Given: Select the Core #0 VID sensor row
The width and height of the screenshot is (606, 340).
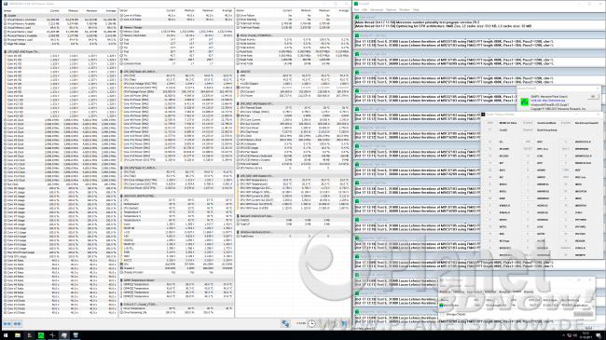Looking at the screenshot, I should (x=60, y=56).
